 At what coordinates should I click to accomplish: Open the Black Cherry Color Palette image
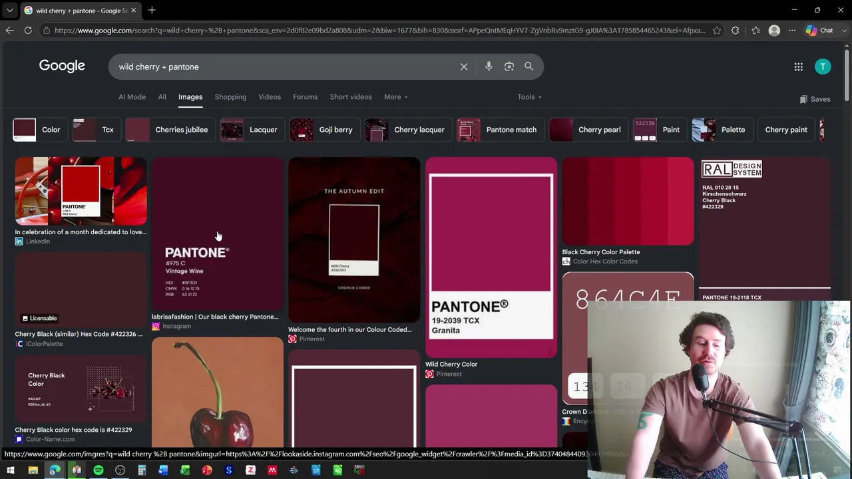(x=628, y=201)
